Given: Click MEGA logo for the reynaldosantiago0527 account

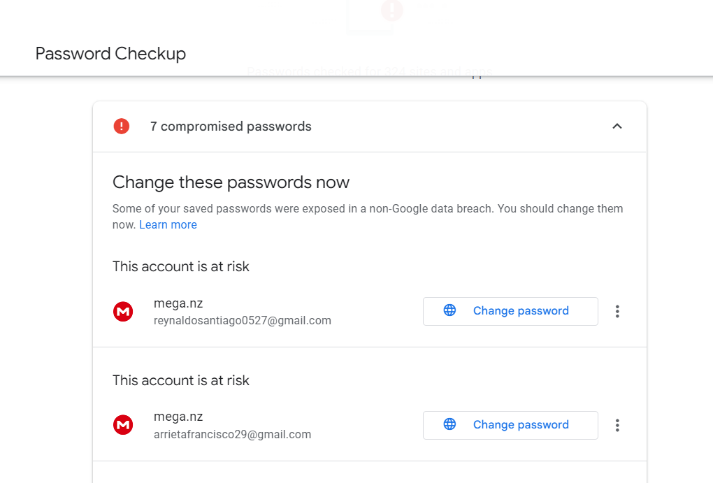Looking at the screenshot, I should coord(123,312).
